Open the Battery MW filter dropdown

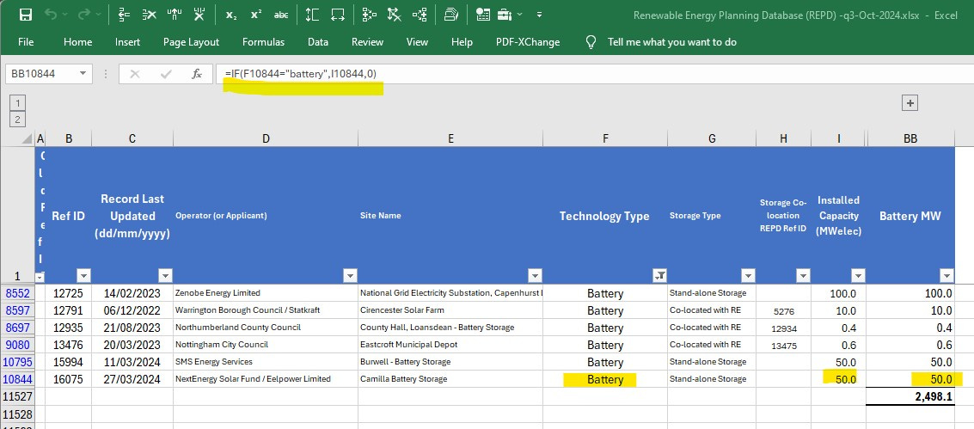coord(946,276)
